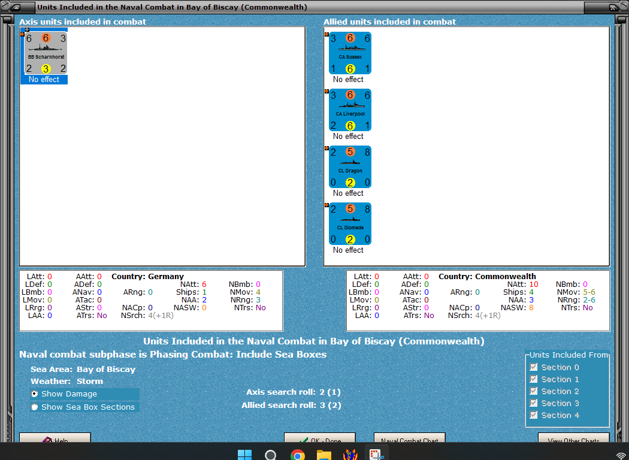Click the 'Weather: Storm' text
Viewport: 629px width, 460px height.
point(66,381)
